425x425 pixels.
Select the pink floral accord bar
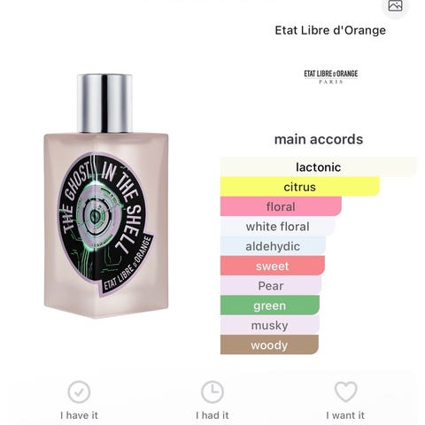(x=281, y=206)
